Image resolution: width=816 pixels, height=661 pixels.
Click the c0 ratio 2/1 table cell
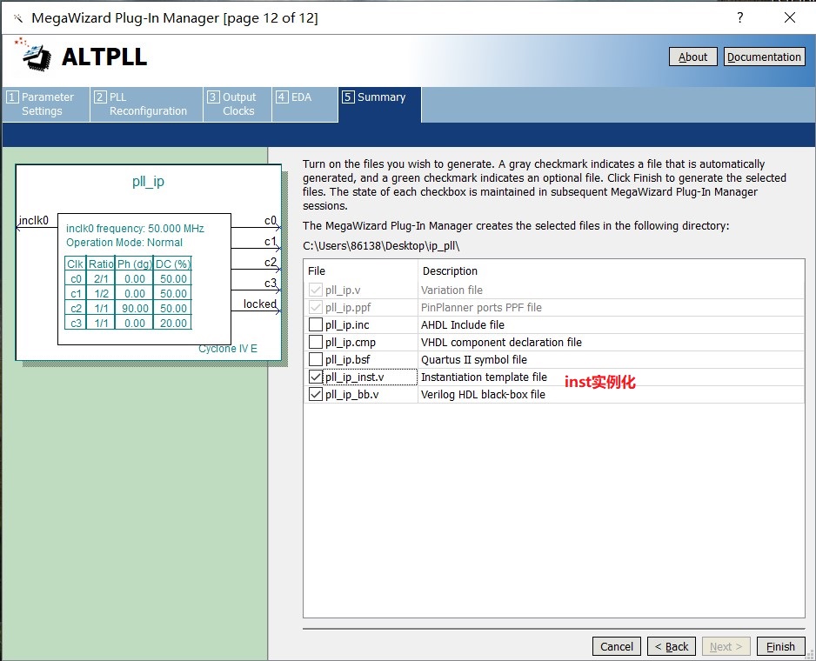tap(101, 279)
